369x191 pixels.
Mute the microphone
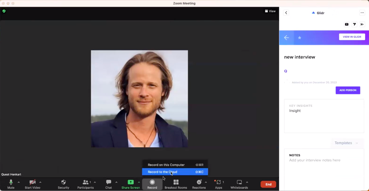11,184
